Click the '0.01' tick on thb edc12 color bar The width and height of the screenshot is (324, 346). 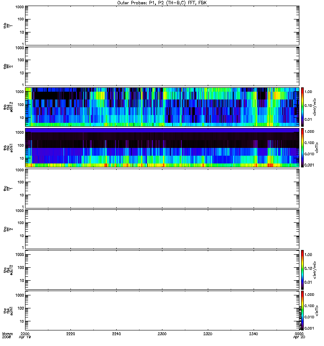308,120
